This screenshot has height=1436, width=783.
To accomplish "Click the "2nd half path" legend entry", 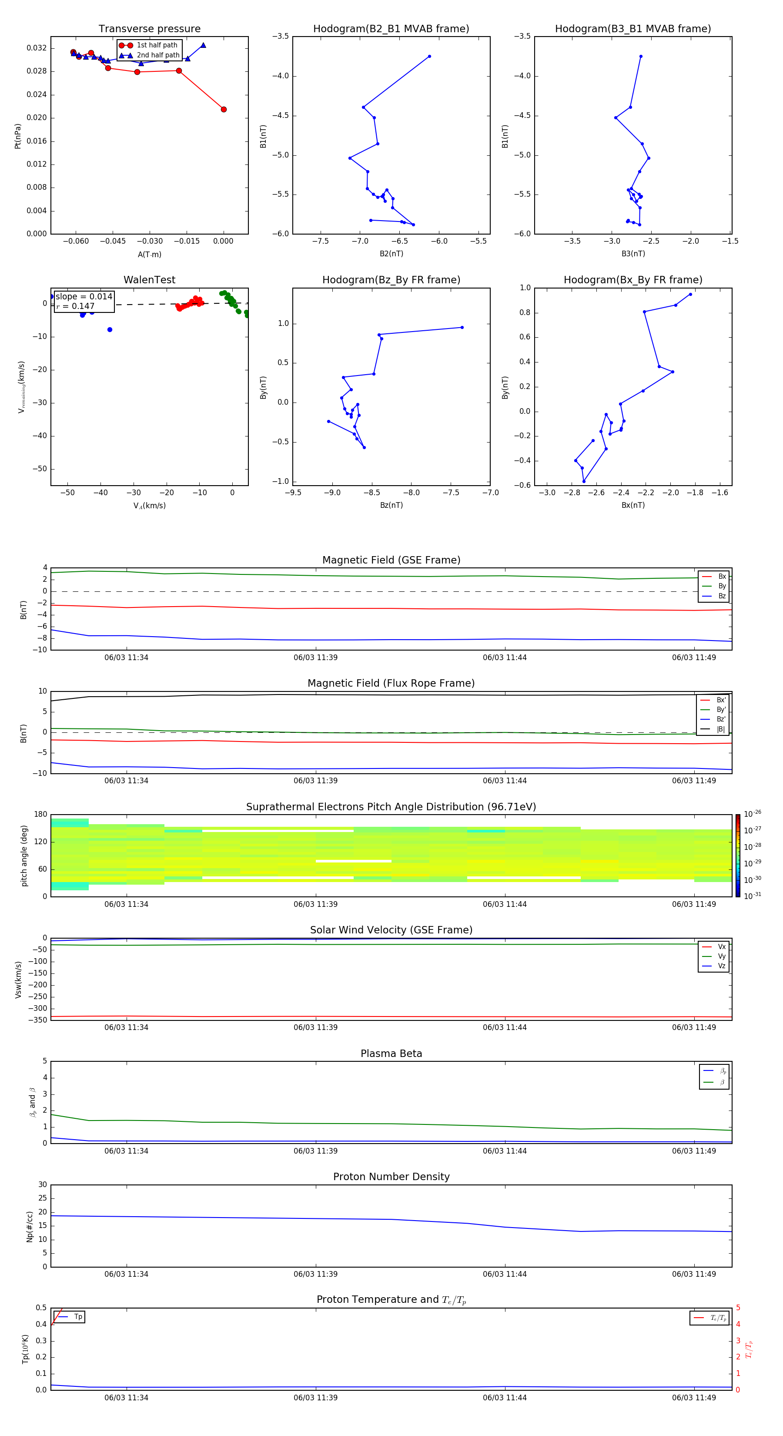I will (x=149, y=55).
